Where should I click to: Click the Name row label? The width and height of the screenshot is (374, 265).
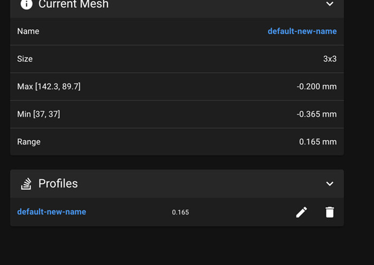pos(28,31)
